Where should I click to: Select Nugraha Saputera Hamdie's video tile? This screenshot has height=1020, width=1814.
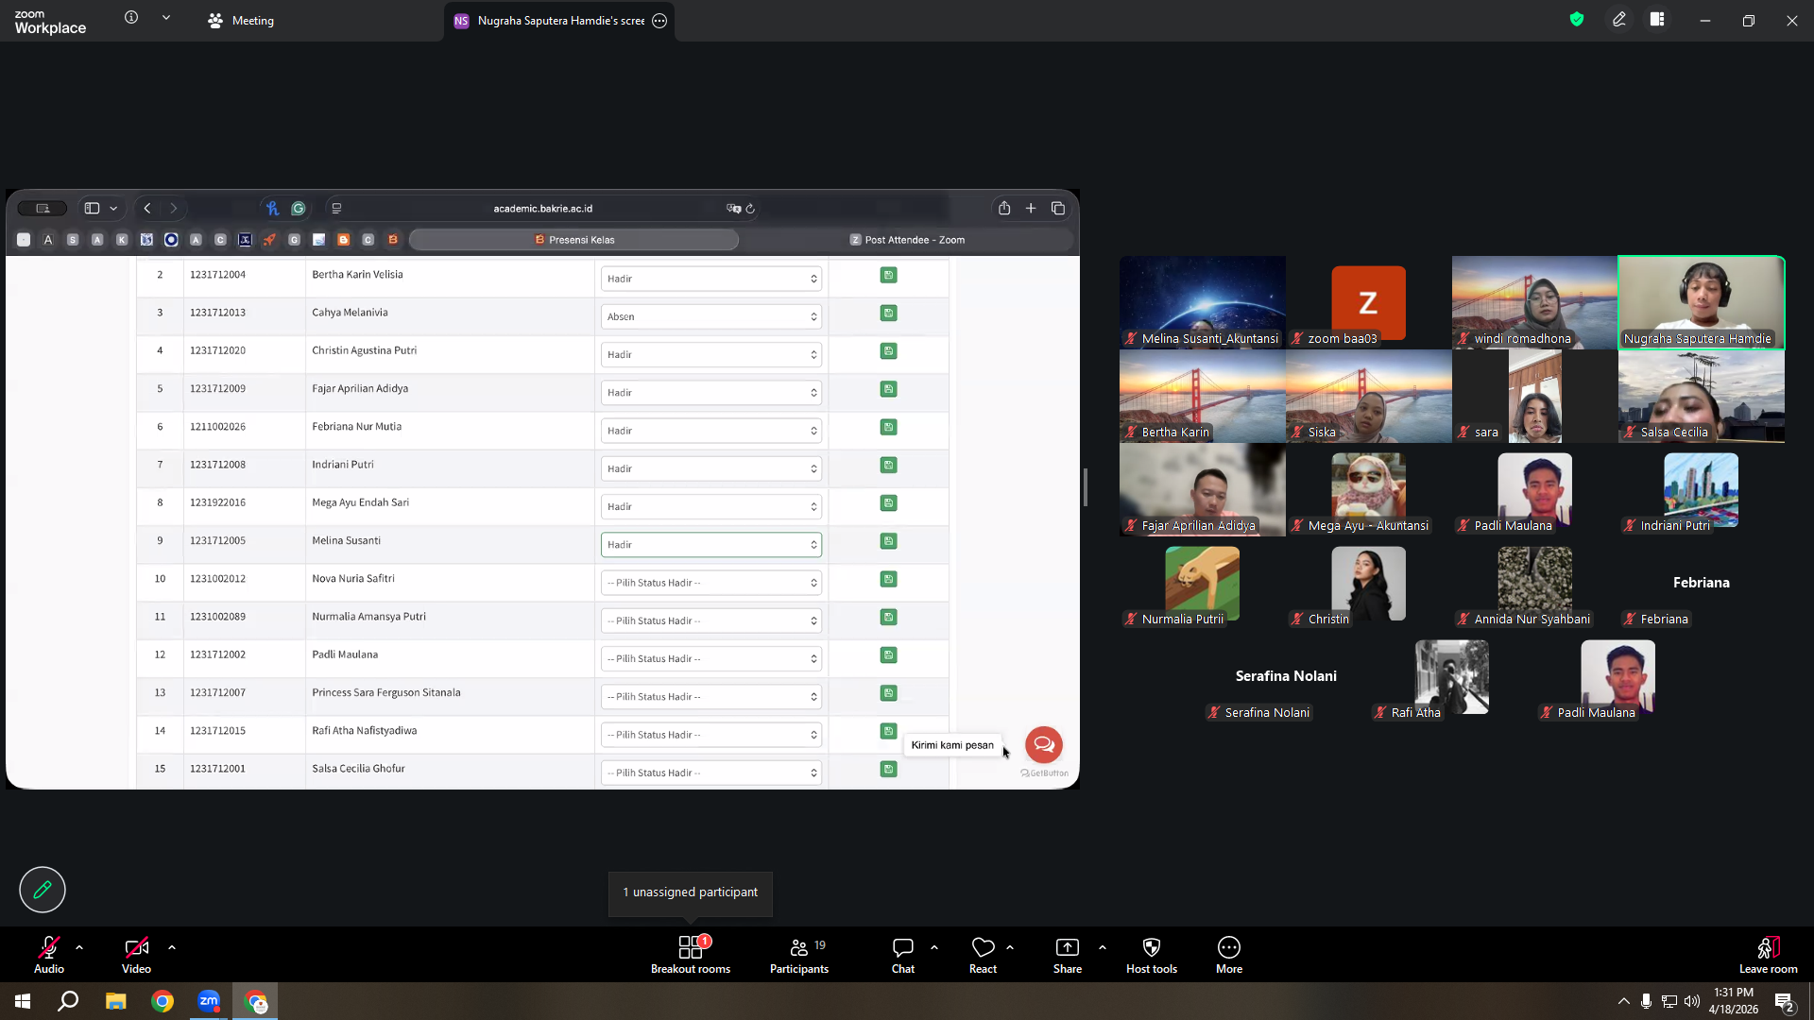[x=1702, y=302]
